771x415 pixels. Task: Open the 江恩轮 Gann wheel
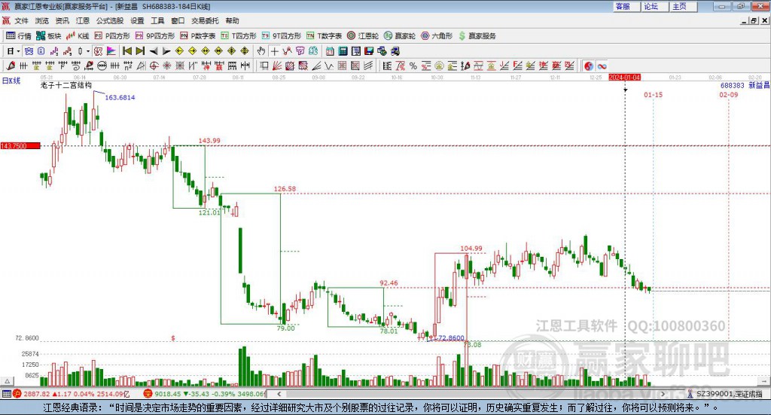(x=363, y=36)
